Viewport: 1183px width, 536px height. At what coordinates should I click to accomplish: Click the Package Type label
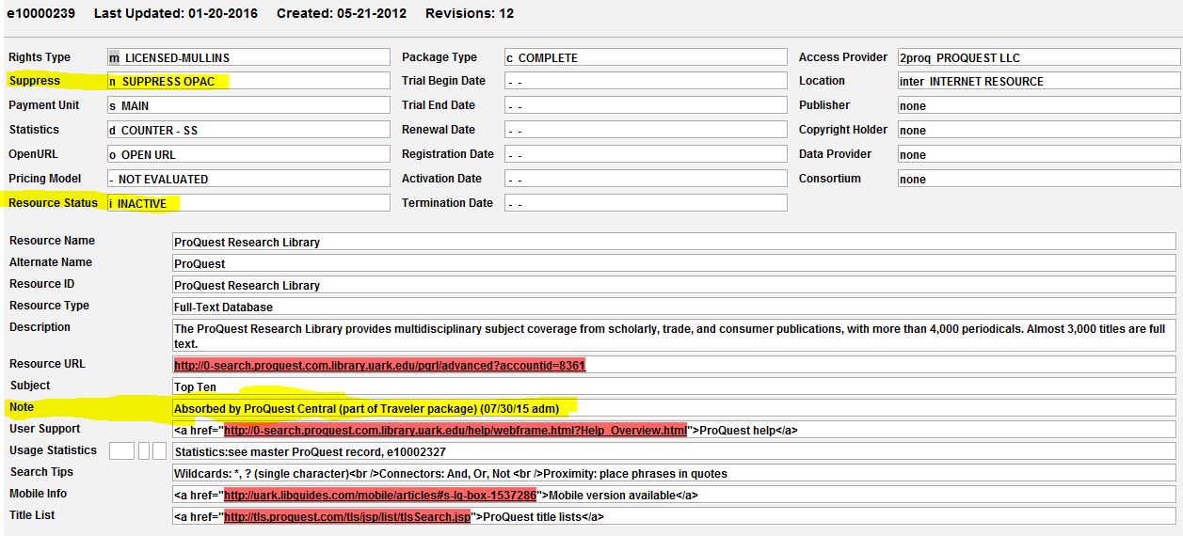coord(440,57)
